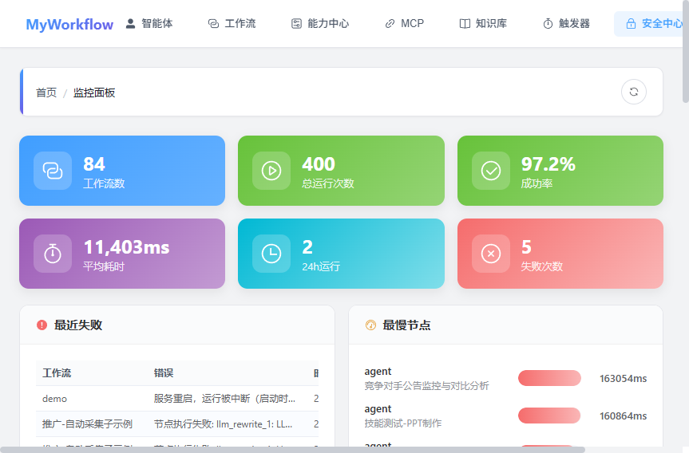The height and width of the screenshot is (453, 689).
Task: Click the 能力中心 icon in nav
Action: click(x=297, y=24)
